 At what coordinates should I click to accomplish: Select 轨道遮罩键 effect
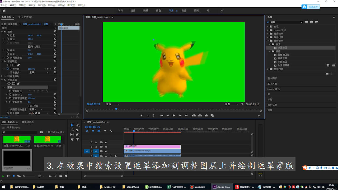click(x=283, y=65)
